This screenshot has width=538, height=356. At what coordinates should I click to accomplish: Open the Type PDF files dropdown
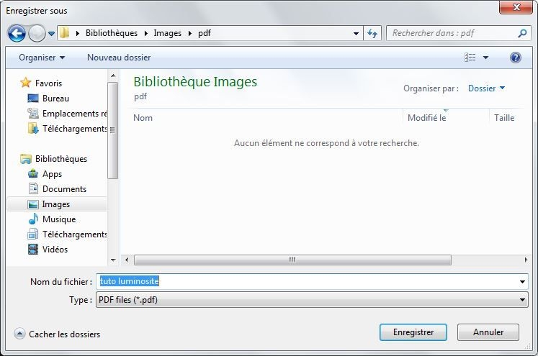(312, 300)
